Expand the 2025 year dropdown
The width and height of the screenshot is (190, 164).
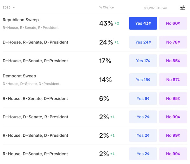pos(9,7)
